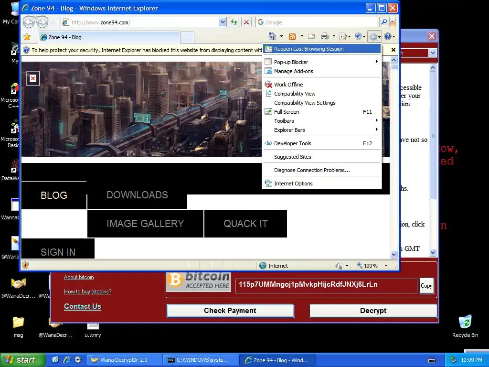The width and height of the screenshot is (489, 367).
Task: Select the msg folder on desktop
Action: tap(19, 326)
